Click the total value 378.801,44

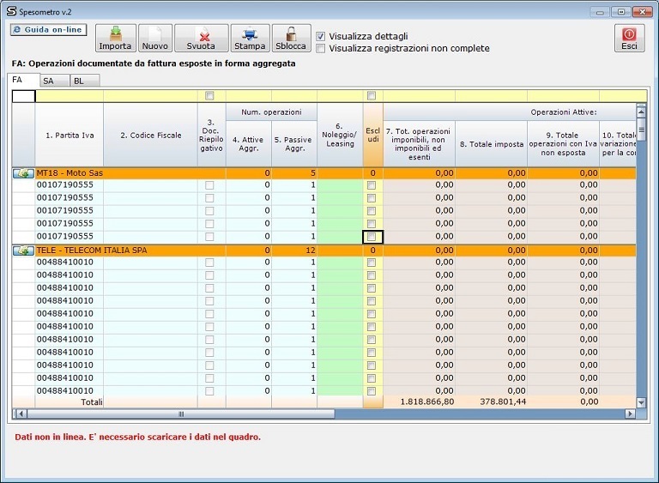point(503,401)
